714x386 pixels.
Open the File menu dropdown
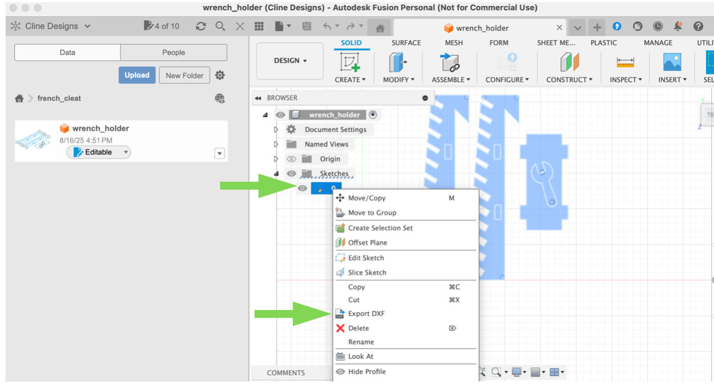[283, 26]
